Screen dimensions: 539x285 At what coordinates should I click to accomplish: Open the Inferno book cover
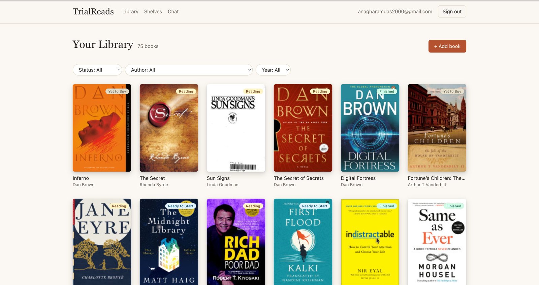pyautogui.click(x=102, y=128)
